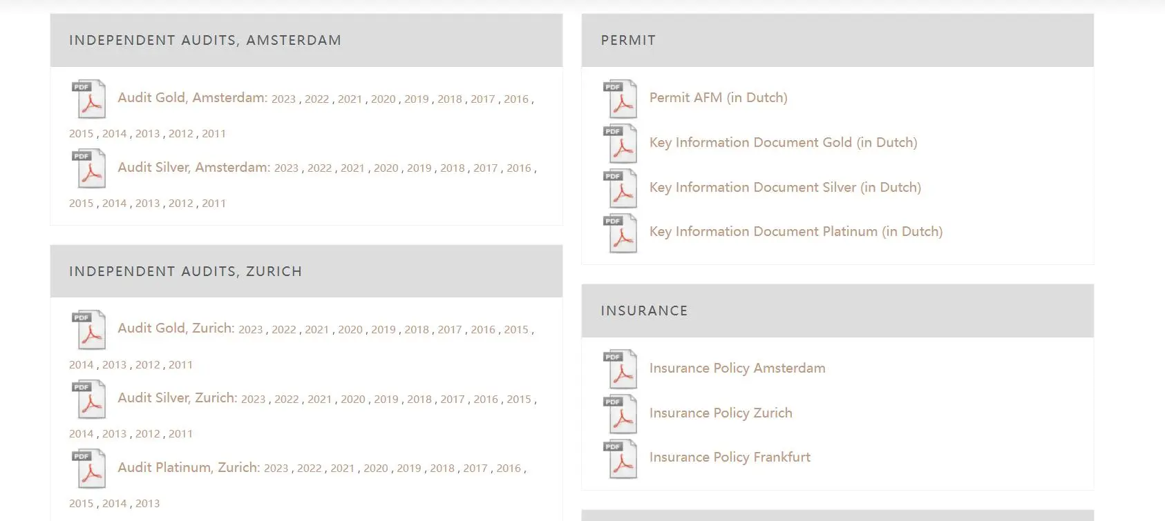Open the 2017 Audit Gold, Amsterdam report
1165x521 pixels.
tap(482, 99)
